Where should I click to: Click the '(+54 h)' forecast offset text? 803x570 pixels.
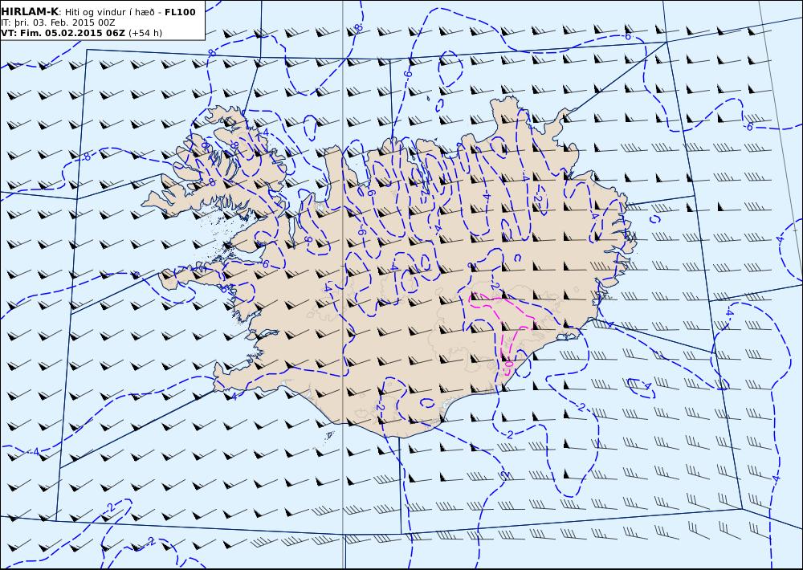(145, 33)
